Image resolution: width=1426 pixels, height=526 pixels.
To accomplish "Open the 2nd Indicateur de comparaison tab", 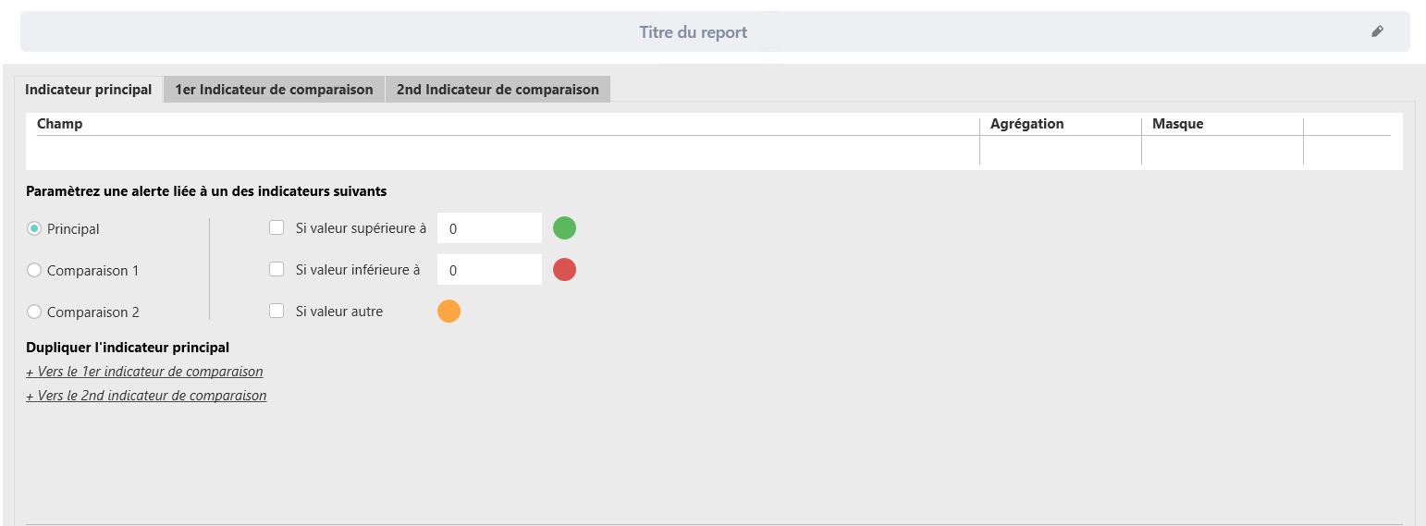I will click(x=498, y=90).
